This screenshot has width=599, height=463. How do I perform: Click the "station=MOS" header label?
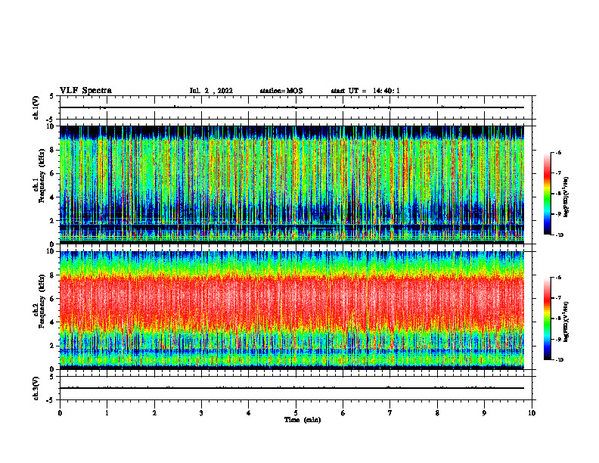pos(281,91)
